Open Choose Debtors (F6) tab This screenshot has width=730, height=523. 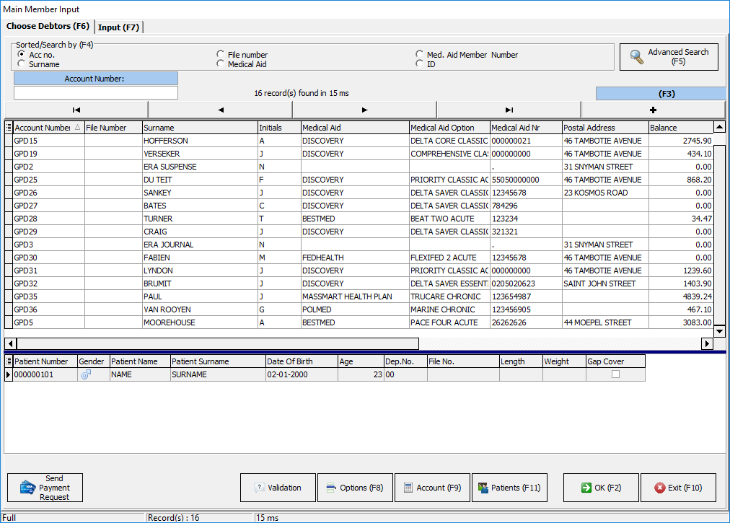48,27
